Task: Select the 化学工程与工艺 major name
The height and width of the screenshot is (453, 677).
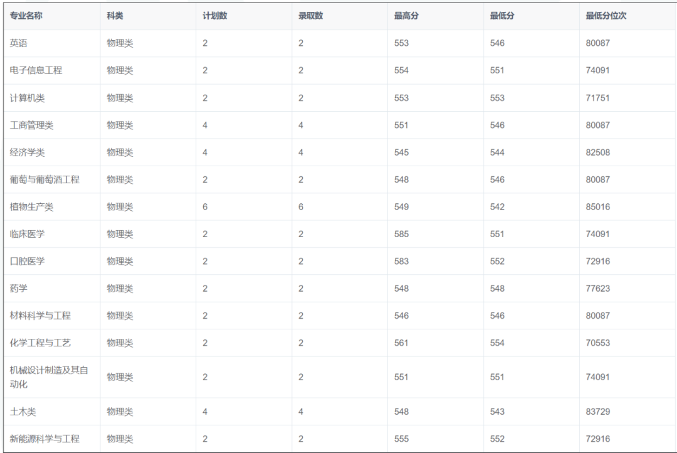Action: click(40, 343)
